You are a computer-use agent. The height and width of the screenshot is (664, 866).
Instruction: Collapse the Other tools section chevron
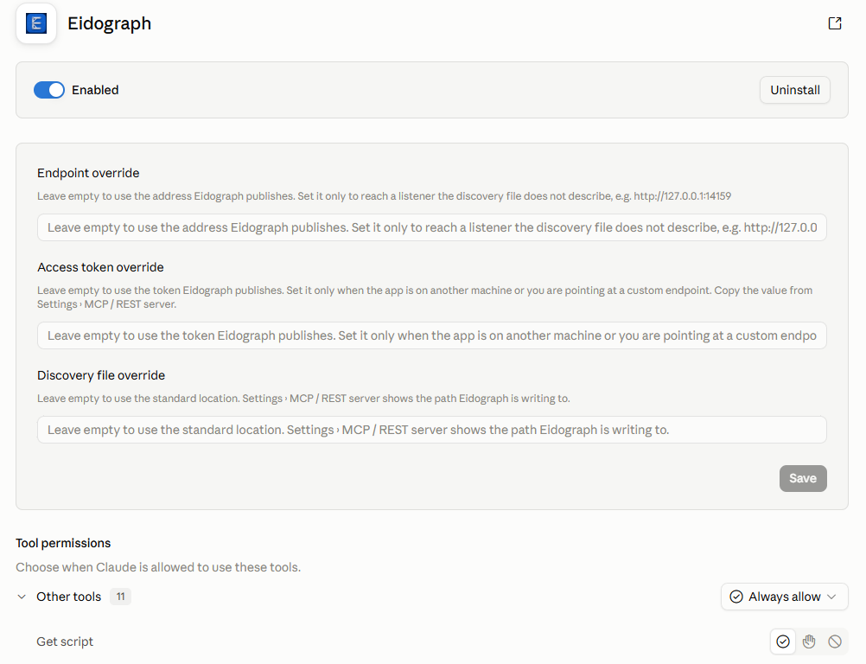coord(22,597)
